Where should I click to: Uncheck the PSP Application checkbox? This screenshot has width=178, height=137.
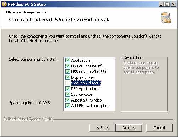[x=68, y=89]
